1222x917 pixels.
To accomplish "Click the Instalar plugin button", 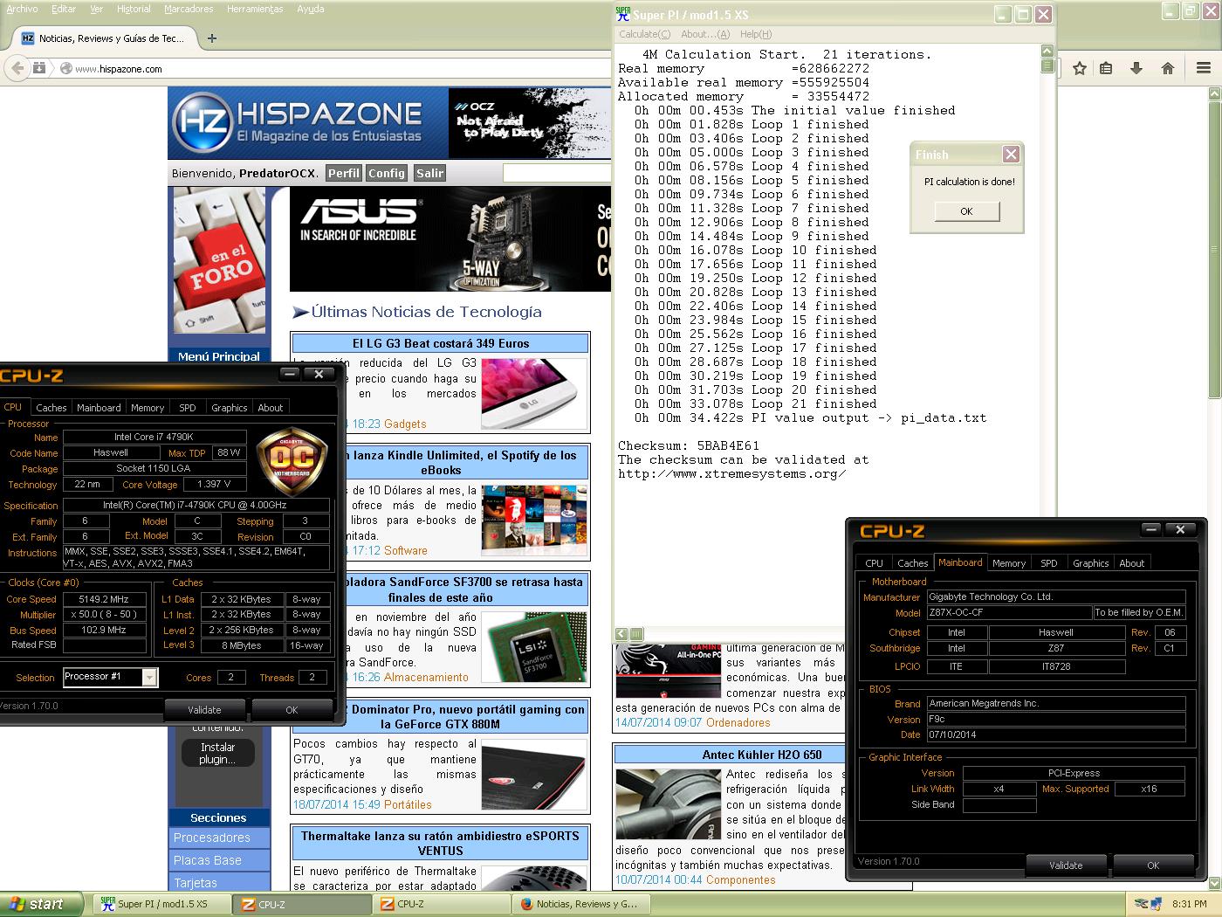I will pyautogui.click(x=218, y=753).
